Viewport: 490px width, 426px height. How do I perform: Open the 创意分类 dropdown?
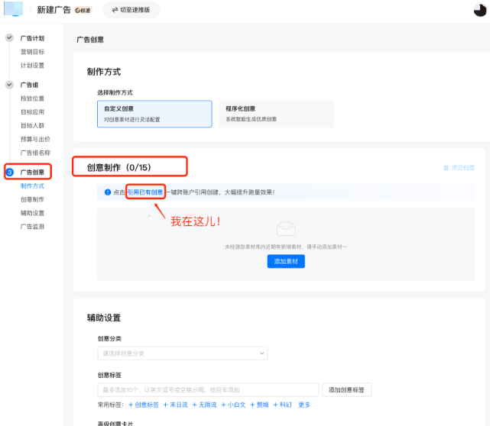(x=183, y=353)
